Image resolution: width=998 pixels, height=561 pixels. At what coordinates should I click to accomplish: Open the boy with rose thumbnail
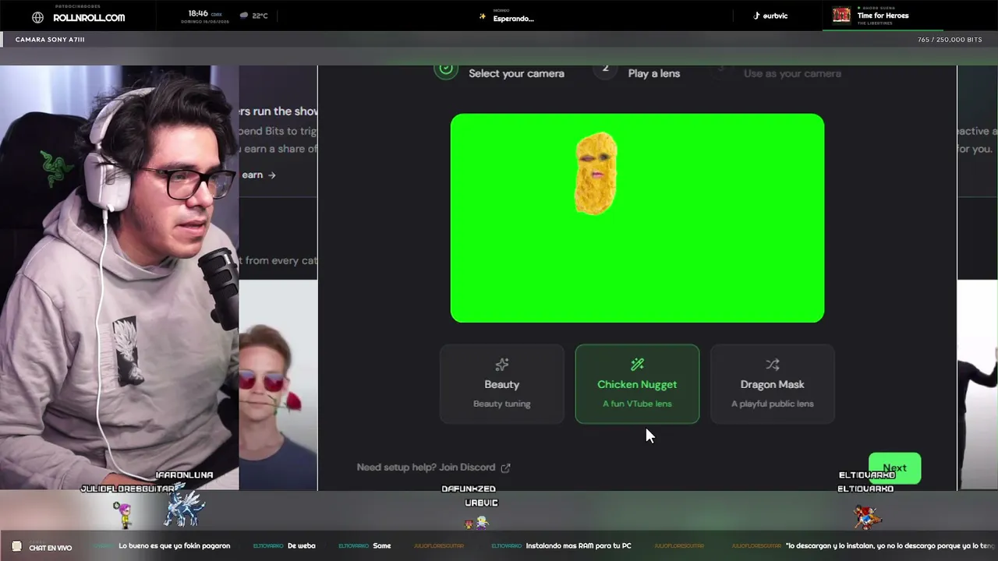pos(278,385)
